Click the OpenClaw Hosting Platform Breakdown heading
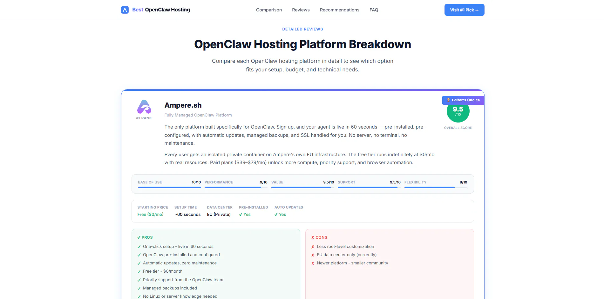This screenshot has width=604, height=299. [302, 44]
